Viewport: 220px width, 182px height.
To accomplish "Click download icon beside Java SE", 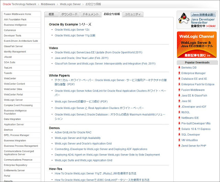I will [179, 101].
